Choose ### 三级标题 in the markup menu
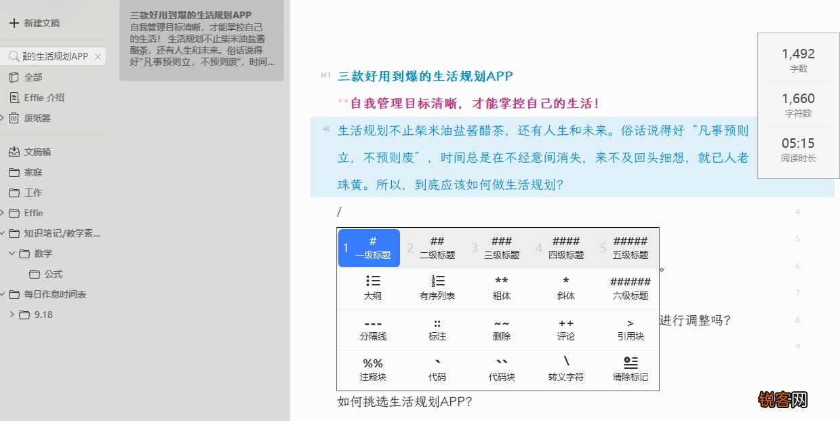The image size is (840, 421). tap(502, 248)
